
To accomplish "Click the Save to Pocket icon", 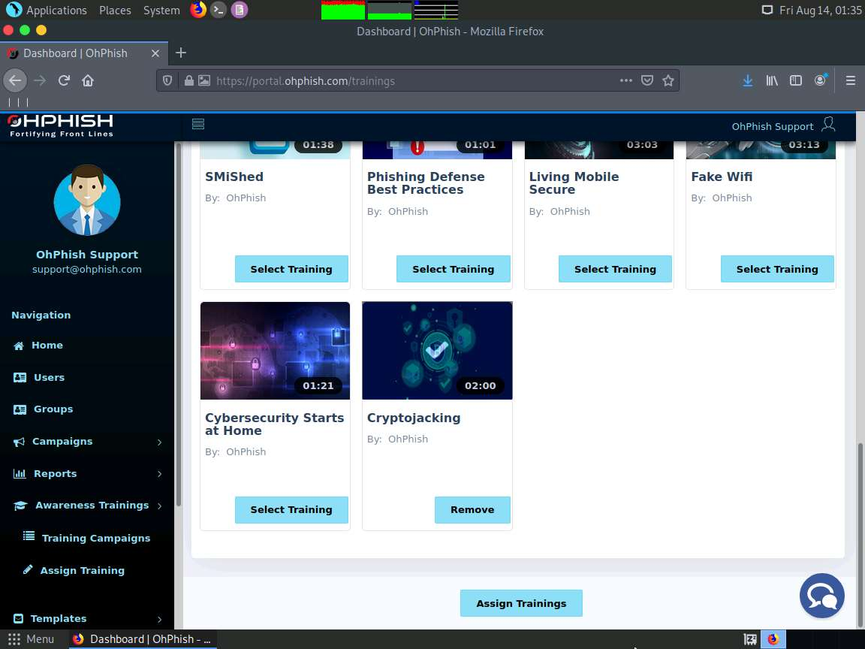I will (x=647, y=80).
